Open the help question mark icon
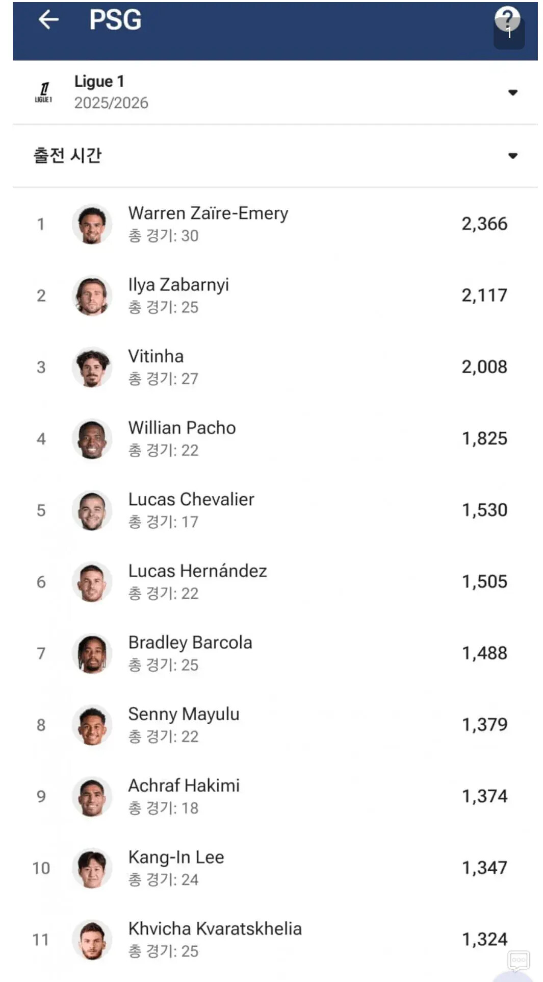This screenshot has width=543, height=982. point(507,19)
